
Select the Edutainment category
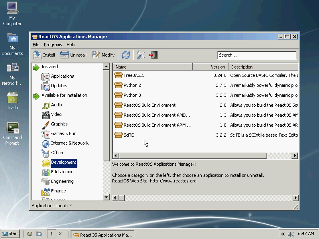tap(63, 172)
